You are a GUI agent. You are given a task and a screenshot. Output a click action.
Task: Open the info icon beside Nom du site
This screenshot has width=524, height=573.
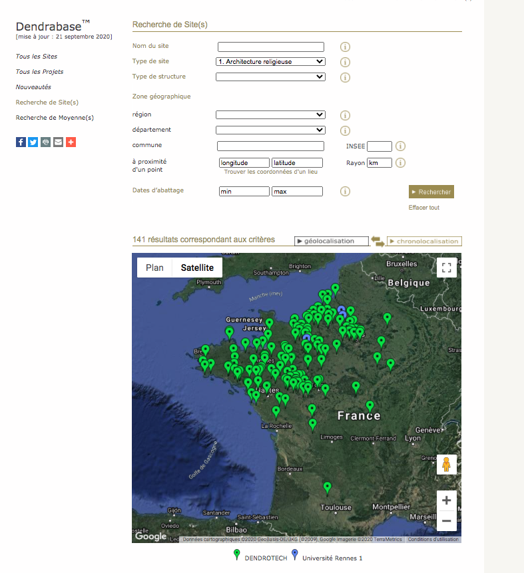coord(345,47)
